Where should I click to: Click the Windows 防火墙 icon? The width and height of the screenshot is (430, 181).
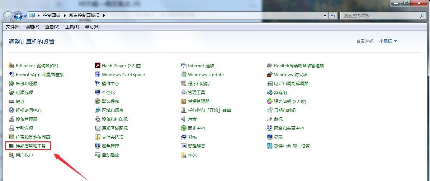(x=270, y=75)
